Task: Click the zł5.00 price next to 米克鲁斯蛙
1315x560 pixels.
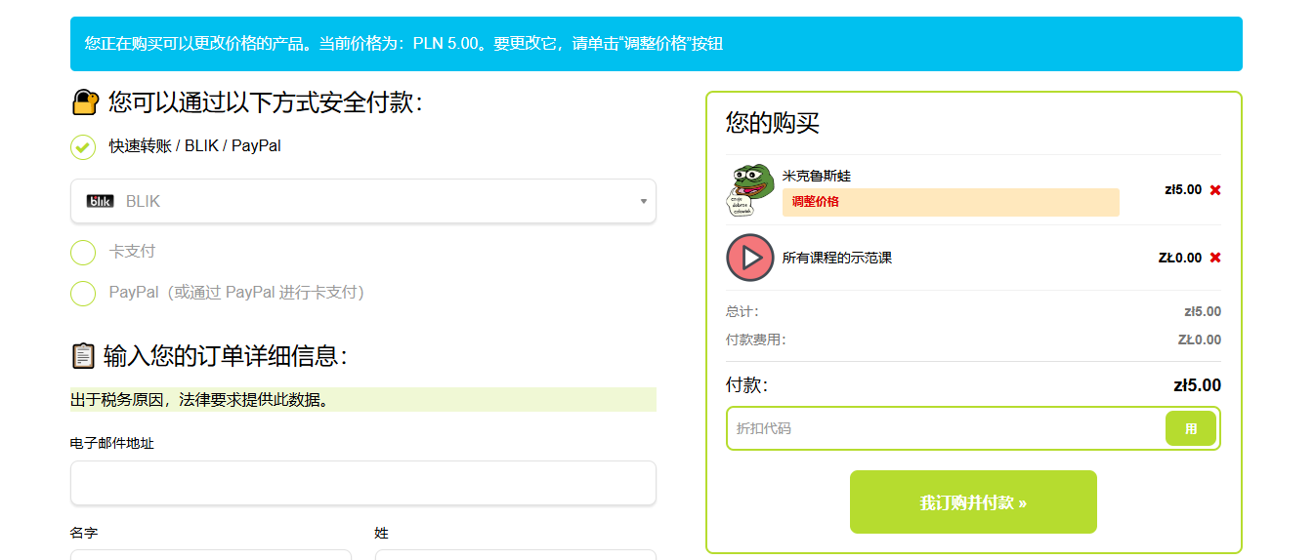Action: (x=1183, y=189)
